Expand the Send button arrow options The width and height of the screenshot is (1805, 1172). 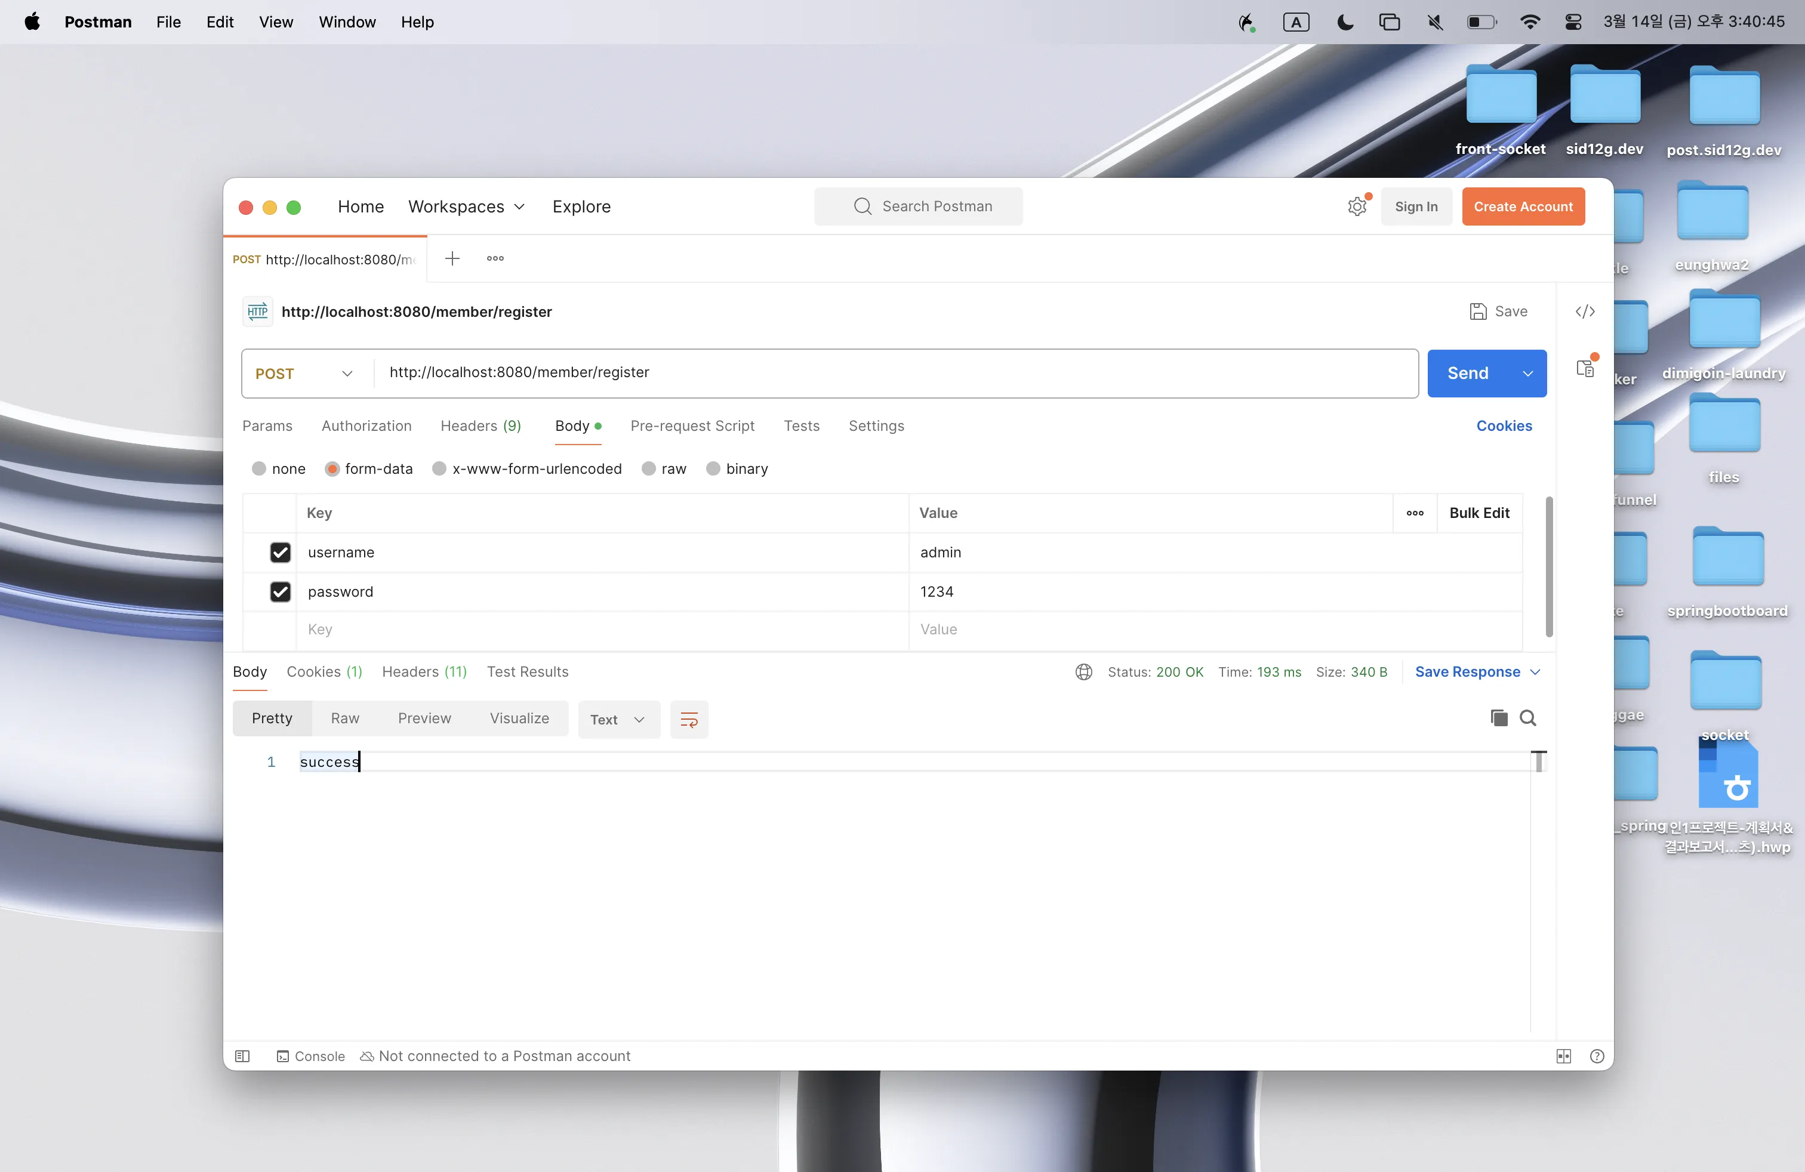pos(1528,373)
